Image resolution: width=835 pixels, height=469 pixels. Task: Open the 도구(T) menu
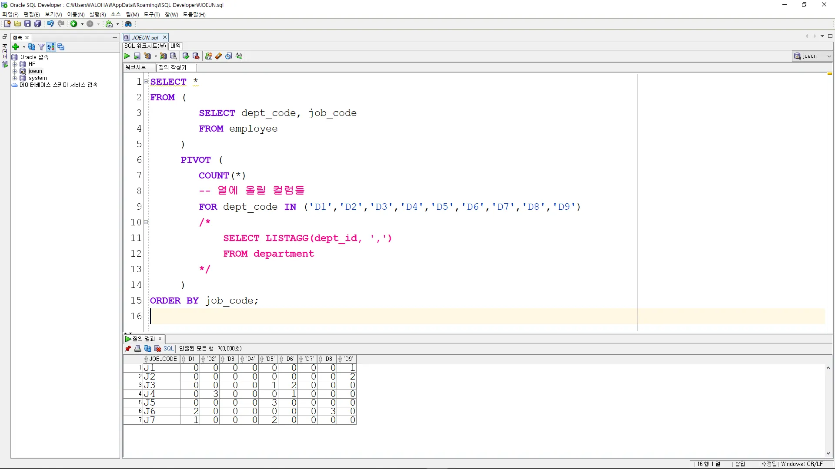(151, 14)
